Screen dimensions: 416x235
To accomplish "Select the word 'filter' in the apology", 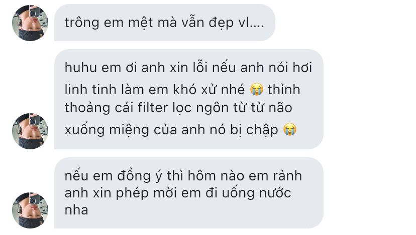I will pyautogui.click(x=153, y=108).
